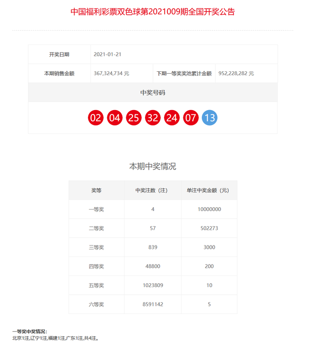
Task: Click the 本期销售金额 label cell
Action: (x=59, y=74)
